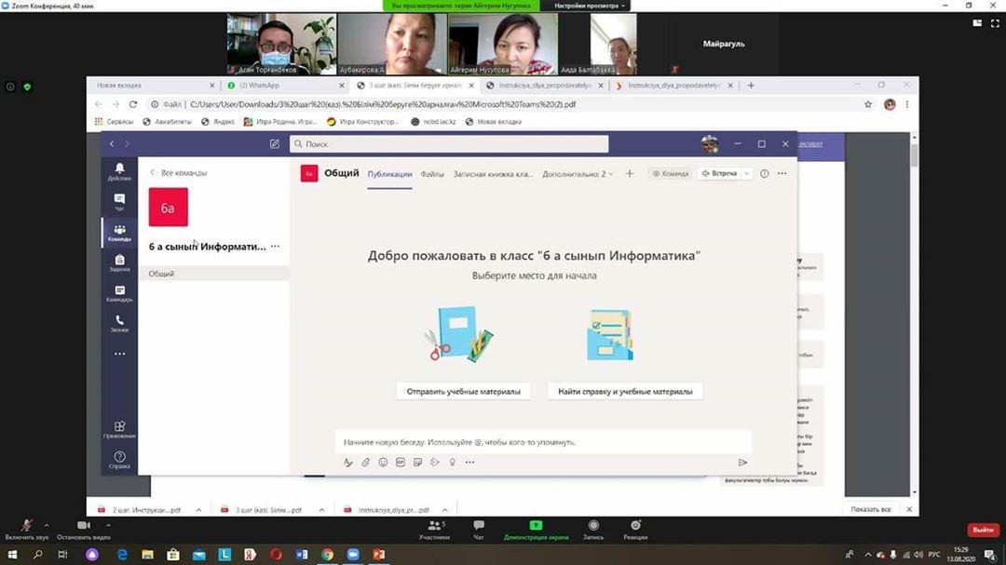
Task: Toggle microphone with Включить звук button
Action: [26, 530]
